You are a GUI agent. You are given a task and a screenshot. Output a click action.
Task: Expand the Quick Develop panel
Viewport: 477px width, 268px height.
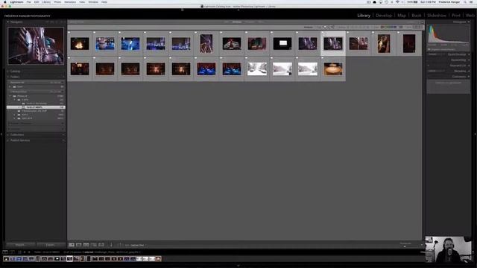click(x=469, y=54)
